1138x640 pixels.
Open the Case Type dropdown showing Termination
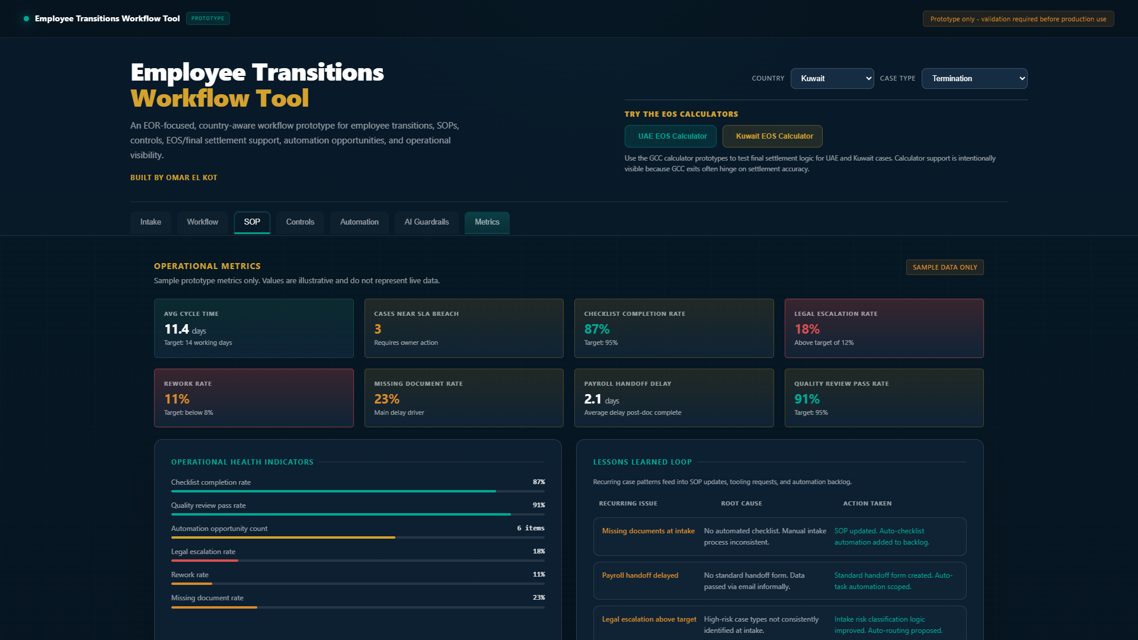[974, 78]
